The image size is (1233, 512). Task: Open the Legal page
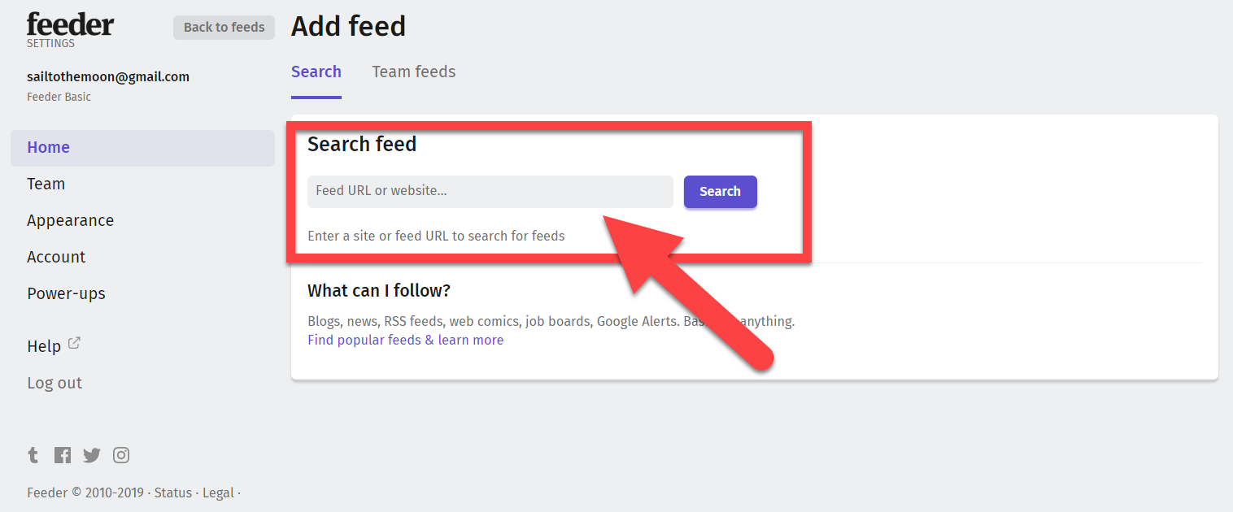(218, 492)
